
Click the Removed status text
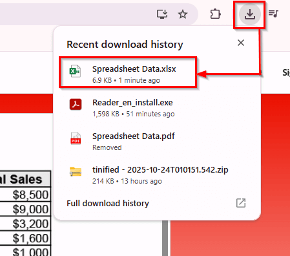tap(107, 147)
